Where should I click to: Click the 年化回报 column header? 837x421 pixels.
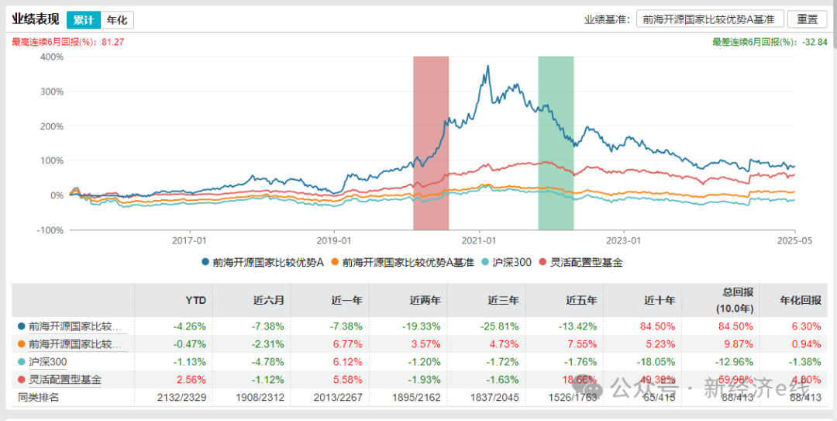coord(804,300)
